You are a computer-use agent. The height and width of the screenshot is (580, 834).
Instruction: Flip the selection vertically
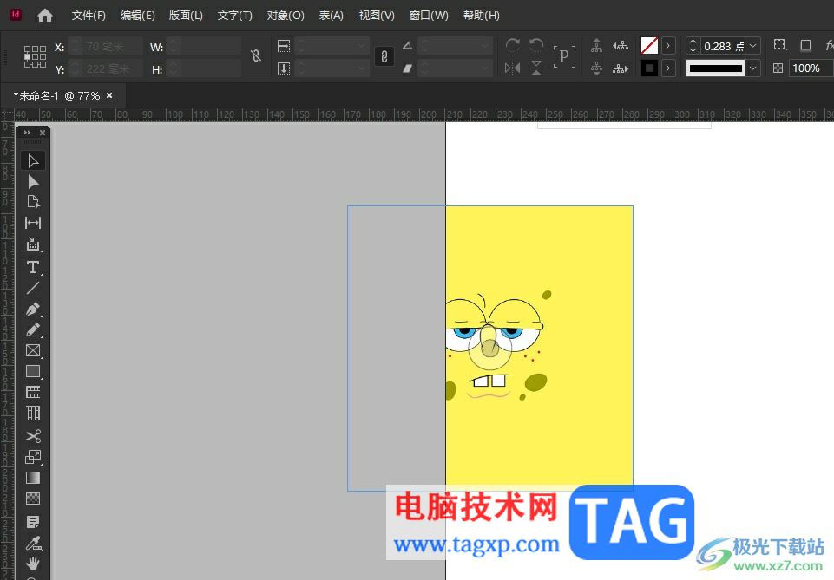tap(536, 68)
